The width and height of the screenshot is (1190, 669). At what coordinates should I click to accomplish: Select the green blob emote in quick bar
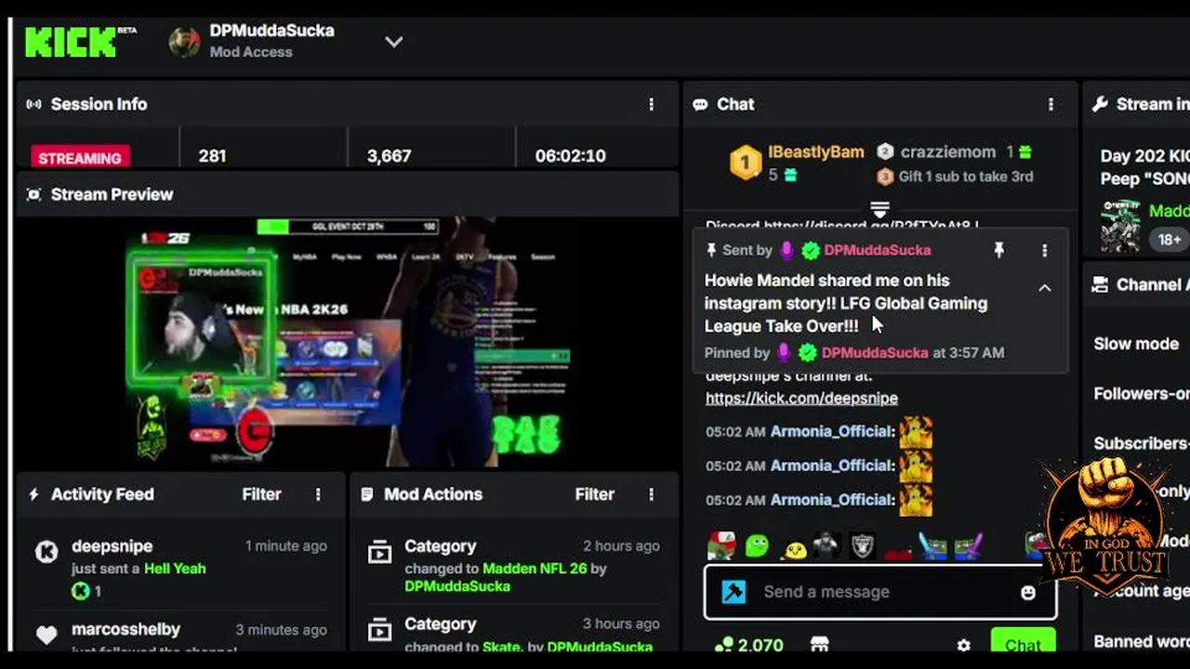click(757, 545)
